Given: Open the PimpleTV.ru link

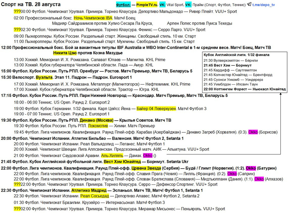Looking at the screenshot, I should [x=147, y=5].
